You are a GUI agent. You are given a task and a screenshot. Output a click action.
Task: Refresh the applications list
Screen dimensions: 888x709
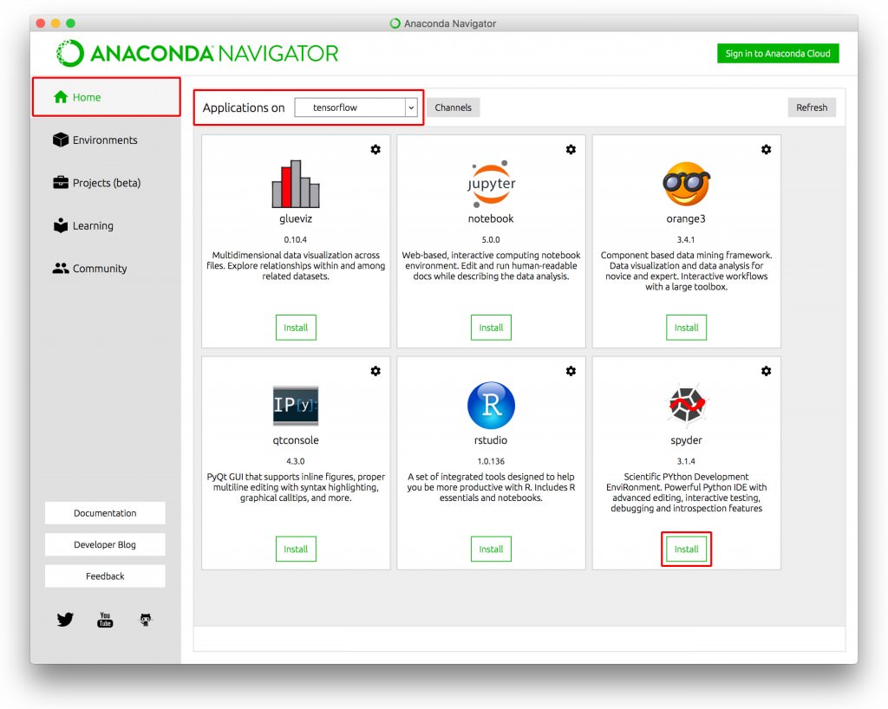coord(812,107)
